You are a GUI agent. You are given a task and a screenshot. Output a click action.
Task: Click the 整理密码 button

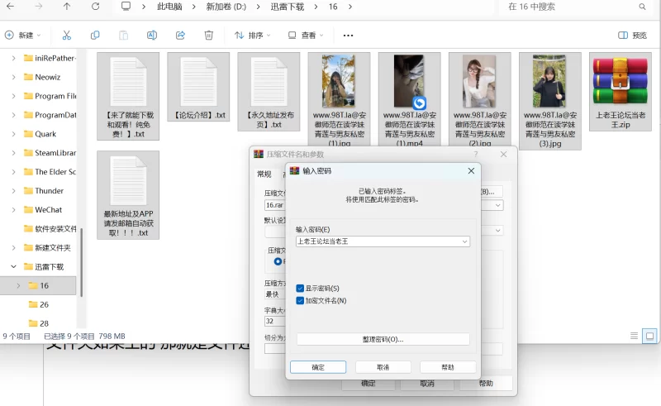point(383,339)
